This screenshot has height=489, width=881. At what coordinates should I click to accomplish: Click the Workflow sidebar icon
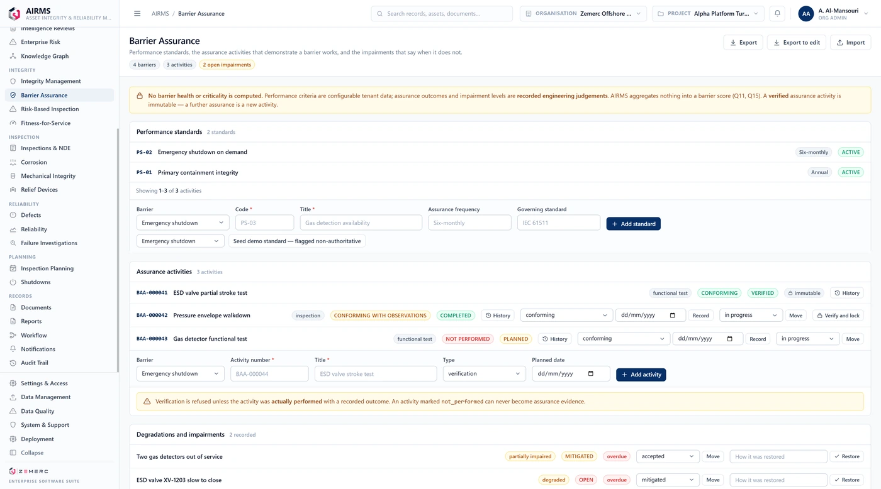(13, 335)
